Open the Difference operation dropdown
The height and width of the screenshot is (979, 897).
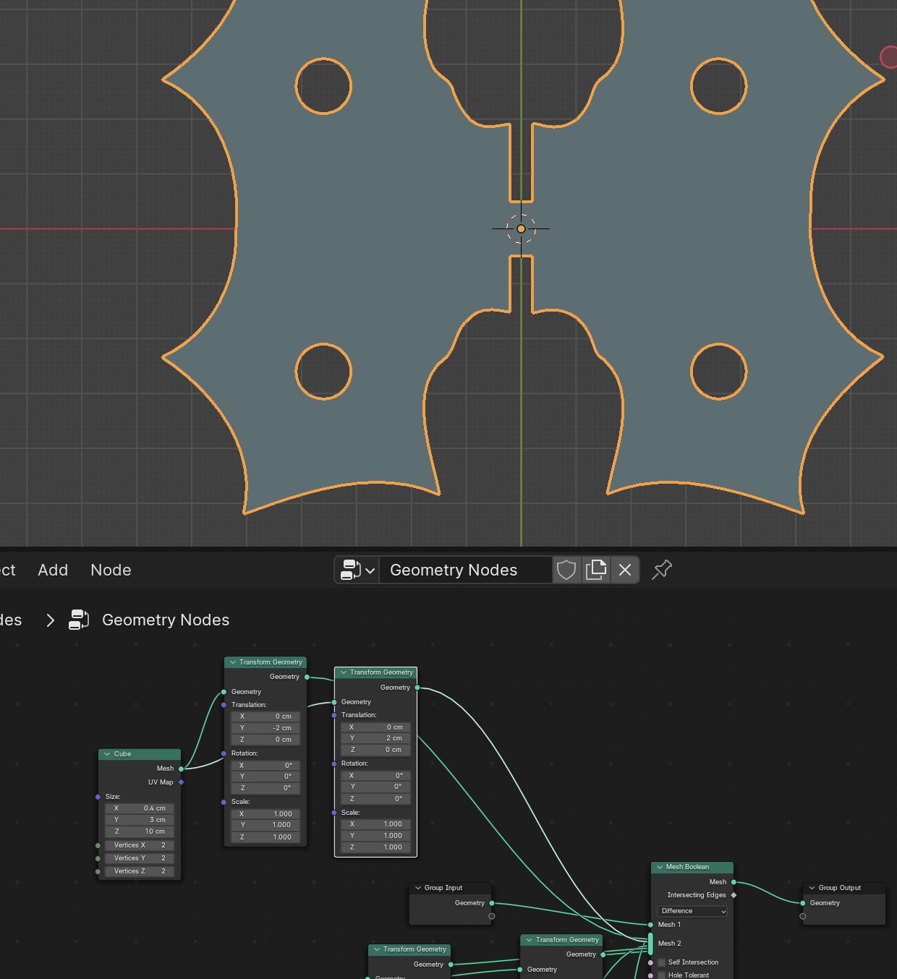[x=692, y=911]
